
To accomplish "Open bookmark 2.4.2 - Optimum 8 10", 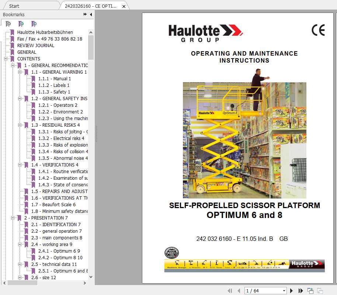I will click(x=60, y=258).
